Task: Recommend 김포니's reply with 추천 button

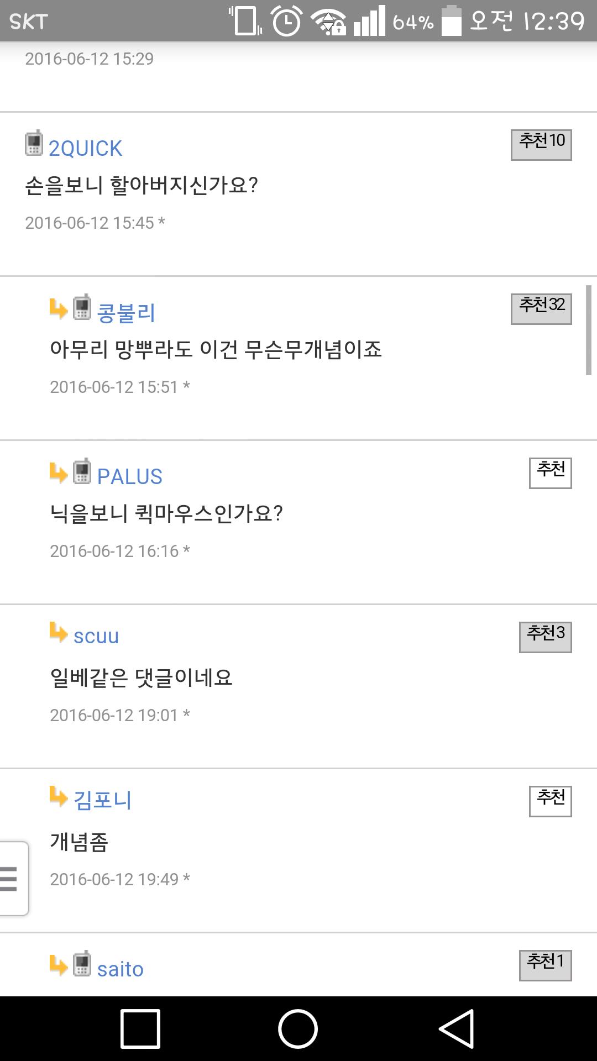Action: click(x=550, y=801)
